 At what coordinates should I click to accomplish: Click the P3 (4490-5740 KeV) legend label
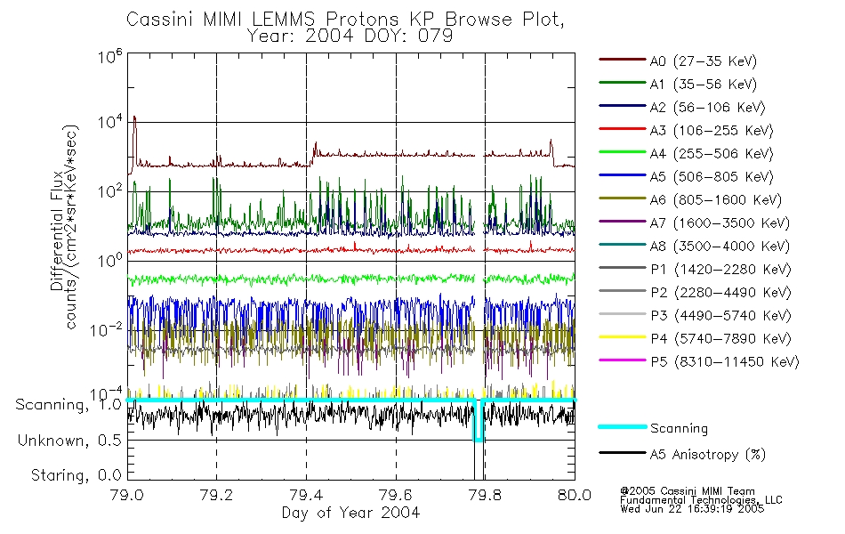pyautogui.click(x=720, y=316)
